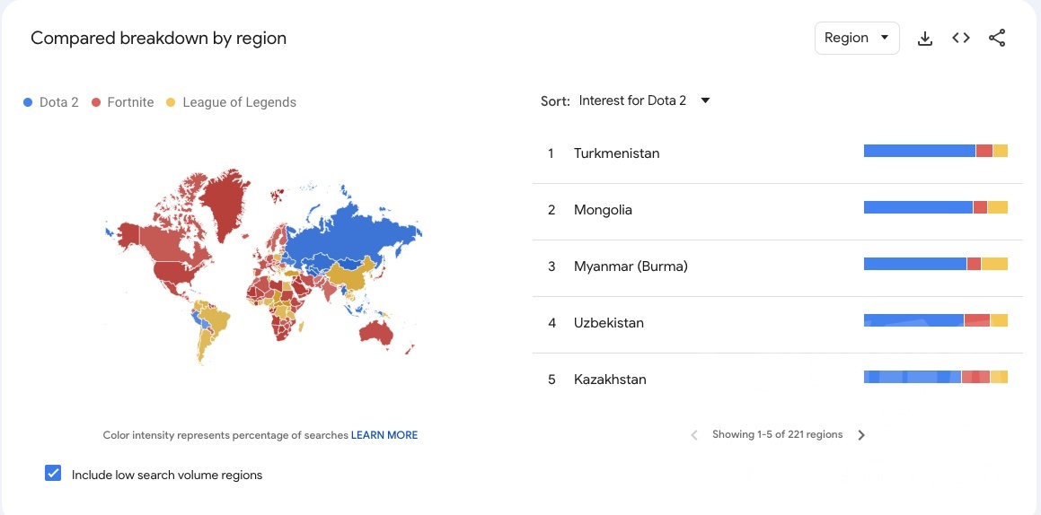
Task: Open the Sort Interest for Dota 2 dropdown
Action: [633, 100]
